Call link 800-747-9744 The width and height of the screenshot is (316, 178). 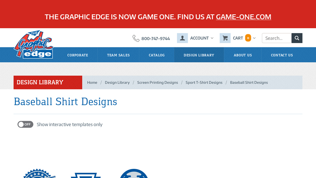[156, 38]
